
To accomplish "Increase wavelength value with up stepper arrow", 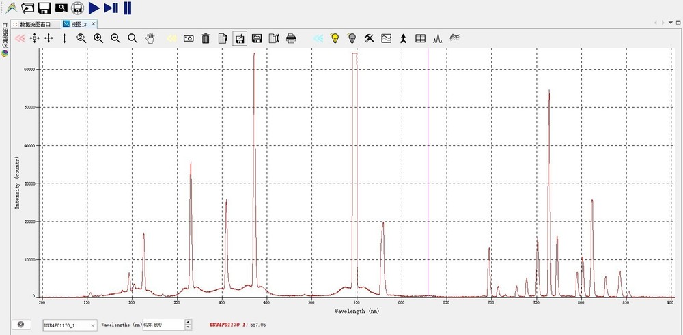I will (187, 322).
